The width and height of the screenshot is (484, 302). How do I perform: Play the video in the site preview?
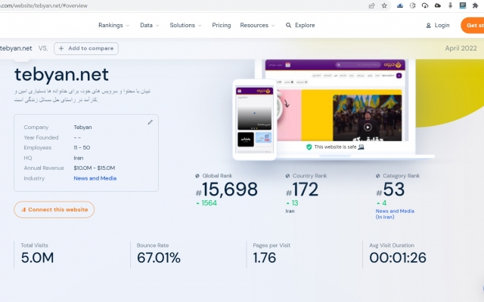(x=368, y=127)
